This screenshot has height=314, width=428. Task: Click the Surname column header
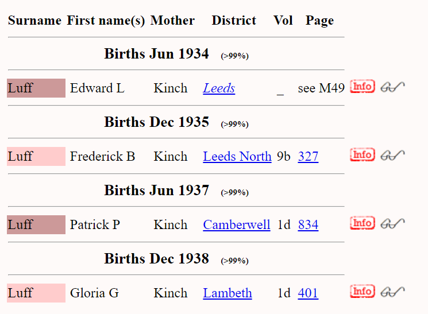click(34, 21)
